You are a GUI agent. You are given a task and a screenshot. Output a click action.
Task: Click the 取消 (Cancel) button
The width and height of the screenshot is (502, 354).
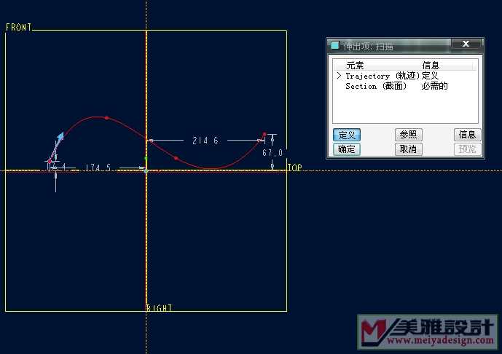click(x=409, y=149)
